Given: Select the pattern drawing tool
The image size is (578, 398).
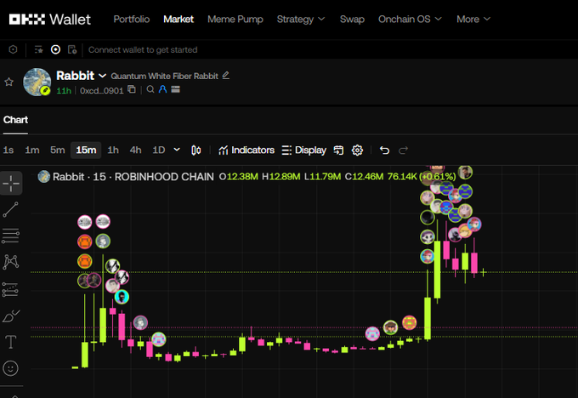Looking at the screenshot, I should [11, 262].
